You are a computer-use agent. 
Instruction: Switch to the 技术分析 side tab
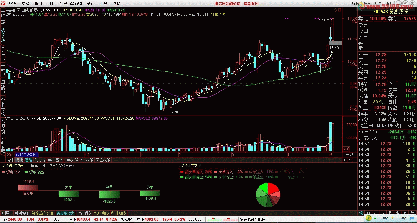coord(3,36)
